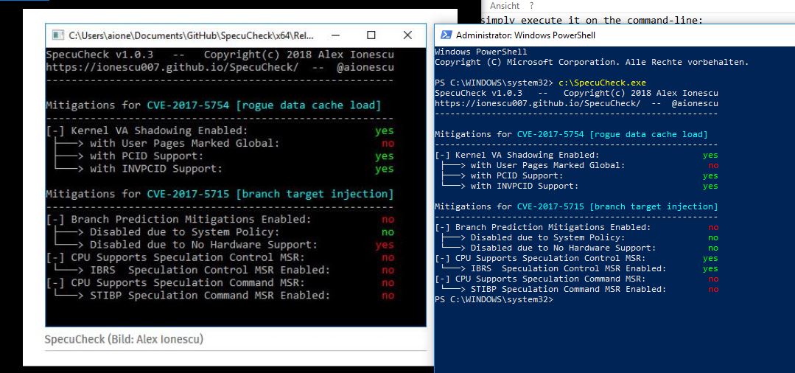The width and height of the screenshot is (795, 373).
Task: Open the Ansicht menu
Action: (505, 6)
